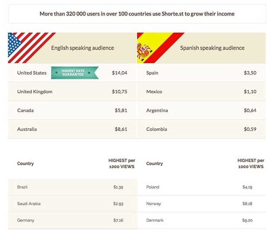Image resolution: width=277 pixels, height=230 pixels.
Task: Select the Mexico row
Action: tap(201, 92)
